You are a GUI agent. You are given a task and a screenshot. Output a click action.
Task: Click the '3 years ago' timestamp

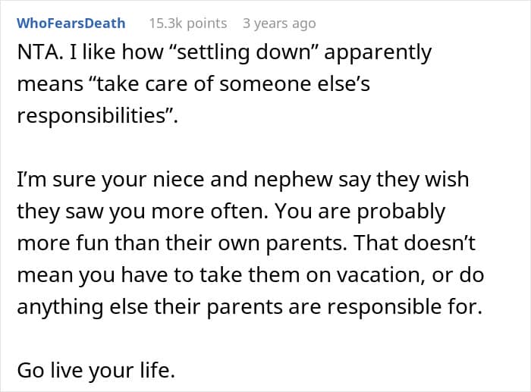[x=279, y=24]
